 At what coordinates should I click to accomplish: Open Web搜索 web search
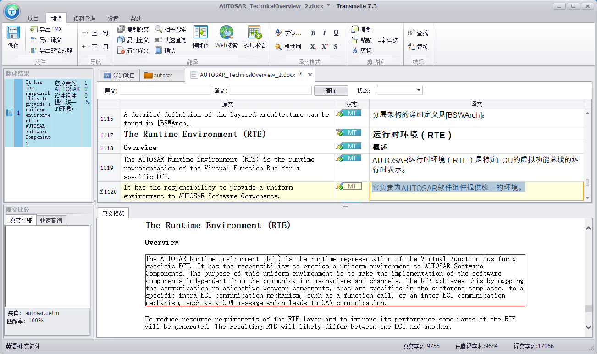click(x=227, y=37)
